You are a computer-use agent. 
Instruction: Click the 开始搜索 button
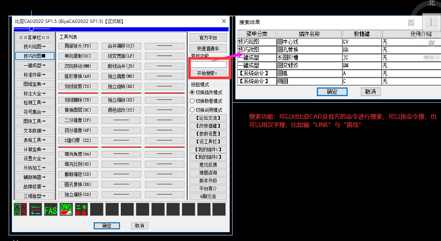(209, 73)
